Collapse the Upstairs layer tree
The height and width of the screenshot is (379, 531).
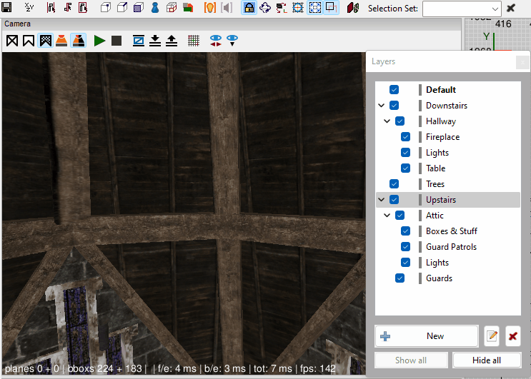(x=382, y=199)
